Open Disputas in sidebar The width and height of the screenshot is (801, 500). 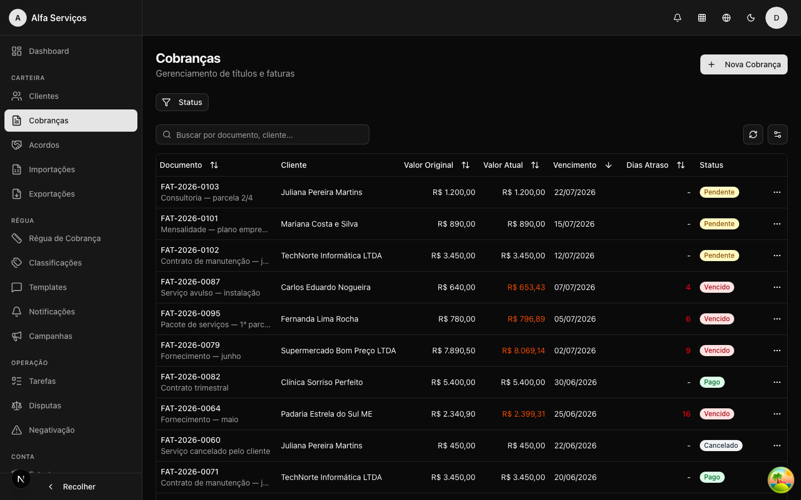[71, 406]
